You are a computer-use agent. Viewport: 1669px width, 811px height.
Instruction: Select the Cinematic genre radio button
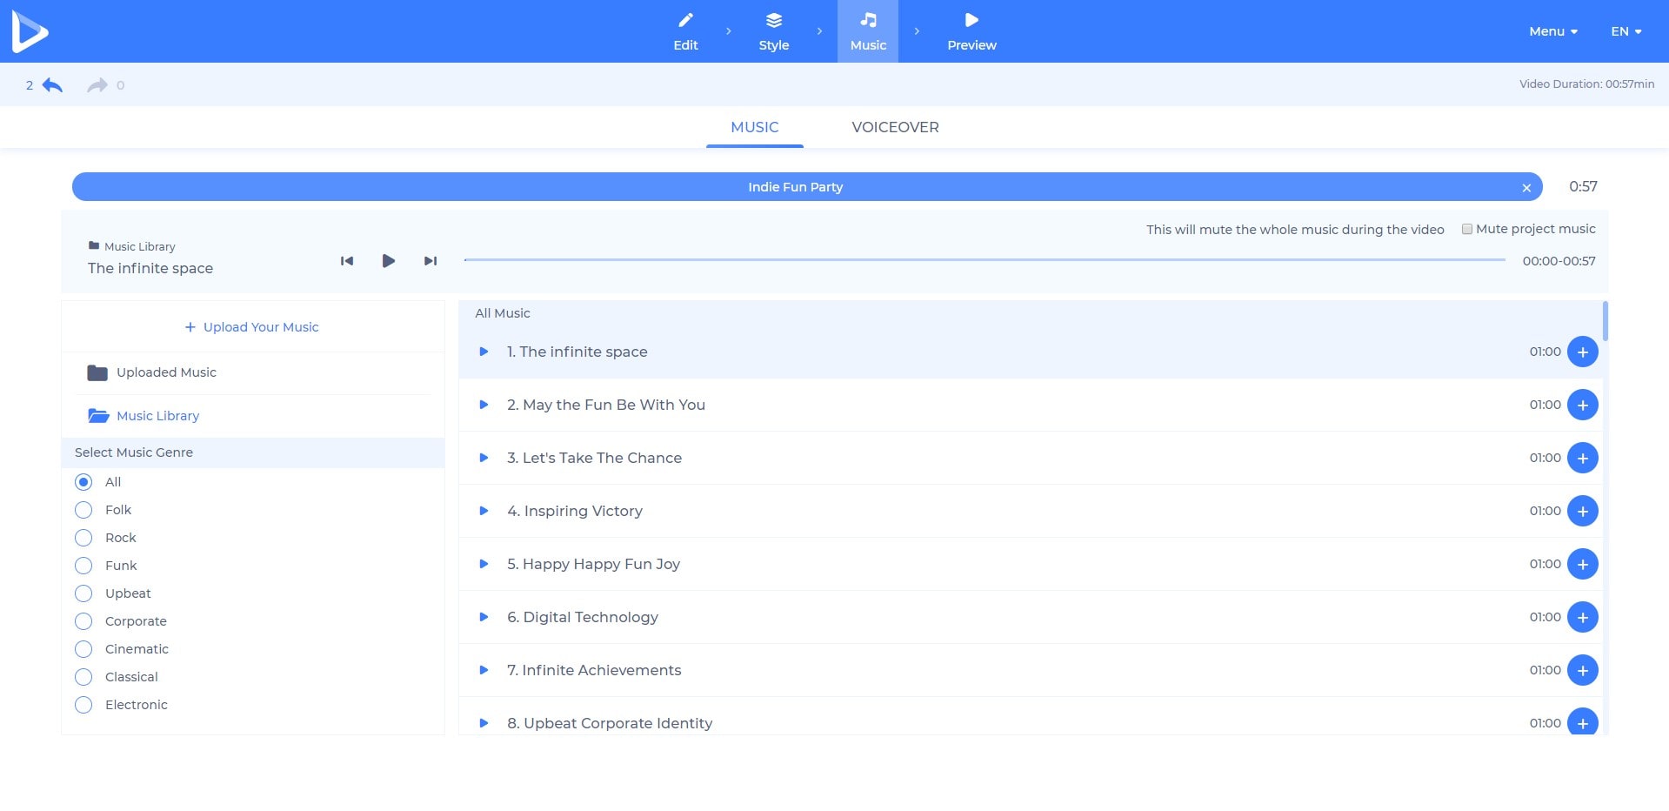[83, 649]
